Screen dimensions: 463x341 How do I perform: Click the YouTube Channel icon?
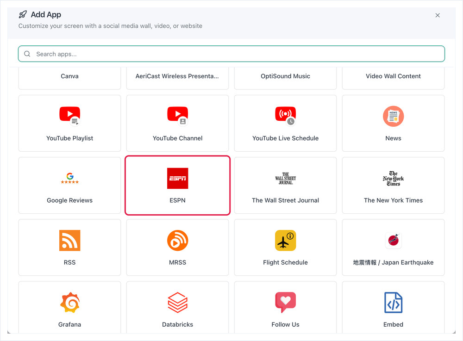(177, 116)
